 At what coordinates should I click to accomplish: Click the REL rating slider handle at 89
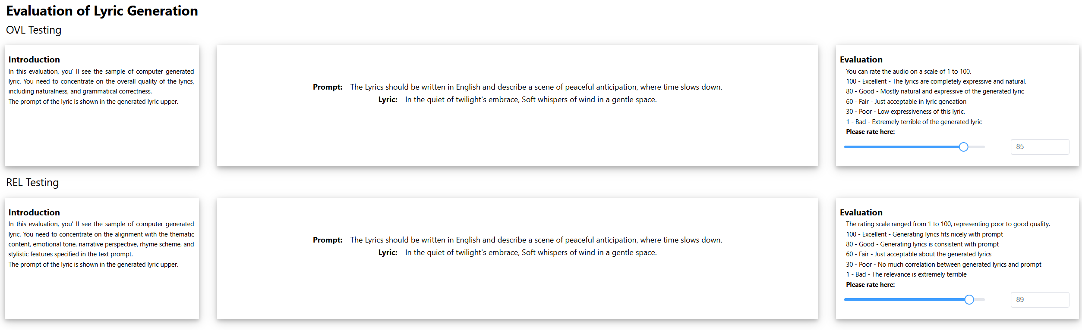pyautogui.click(x=969, y=300)
